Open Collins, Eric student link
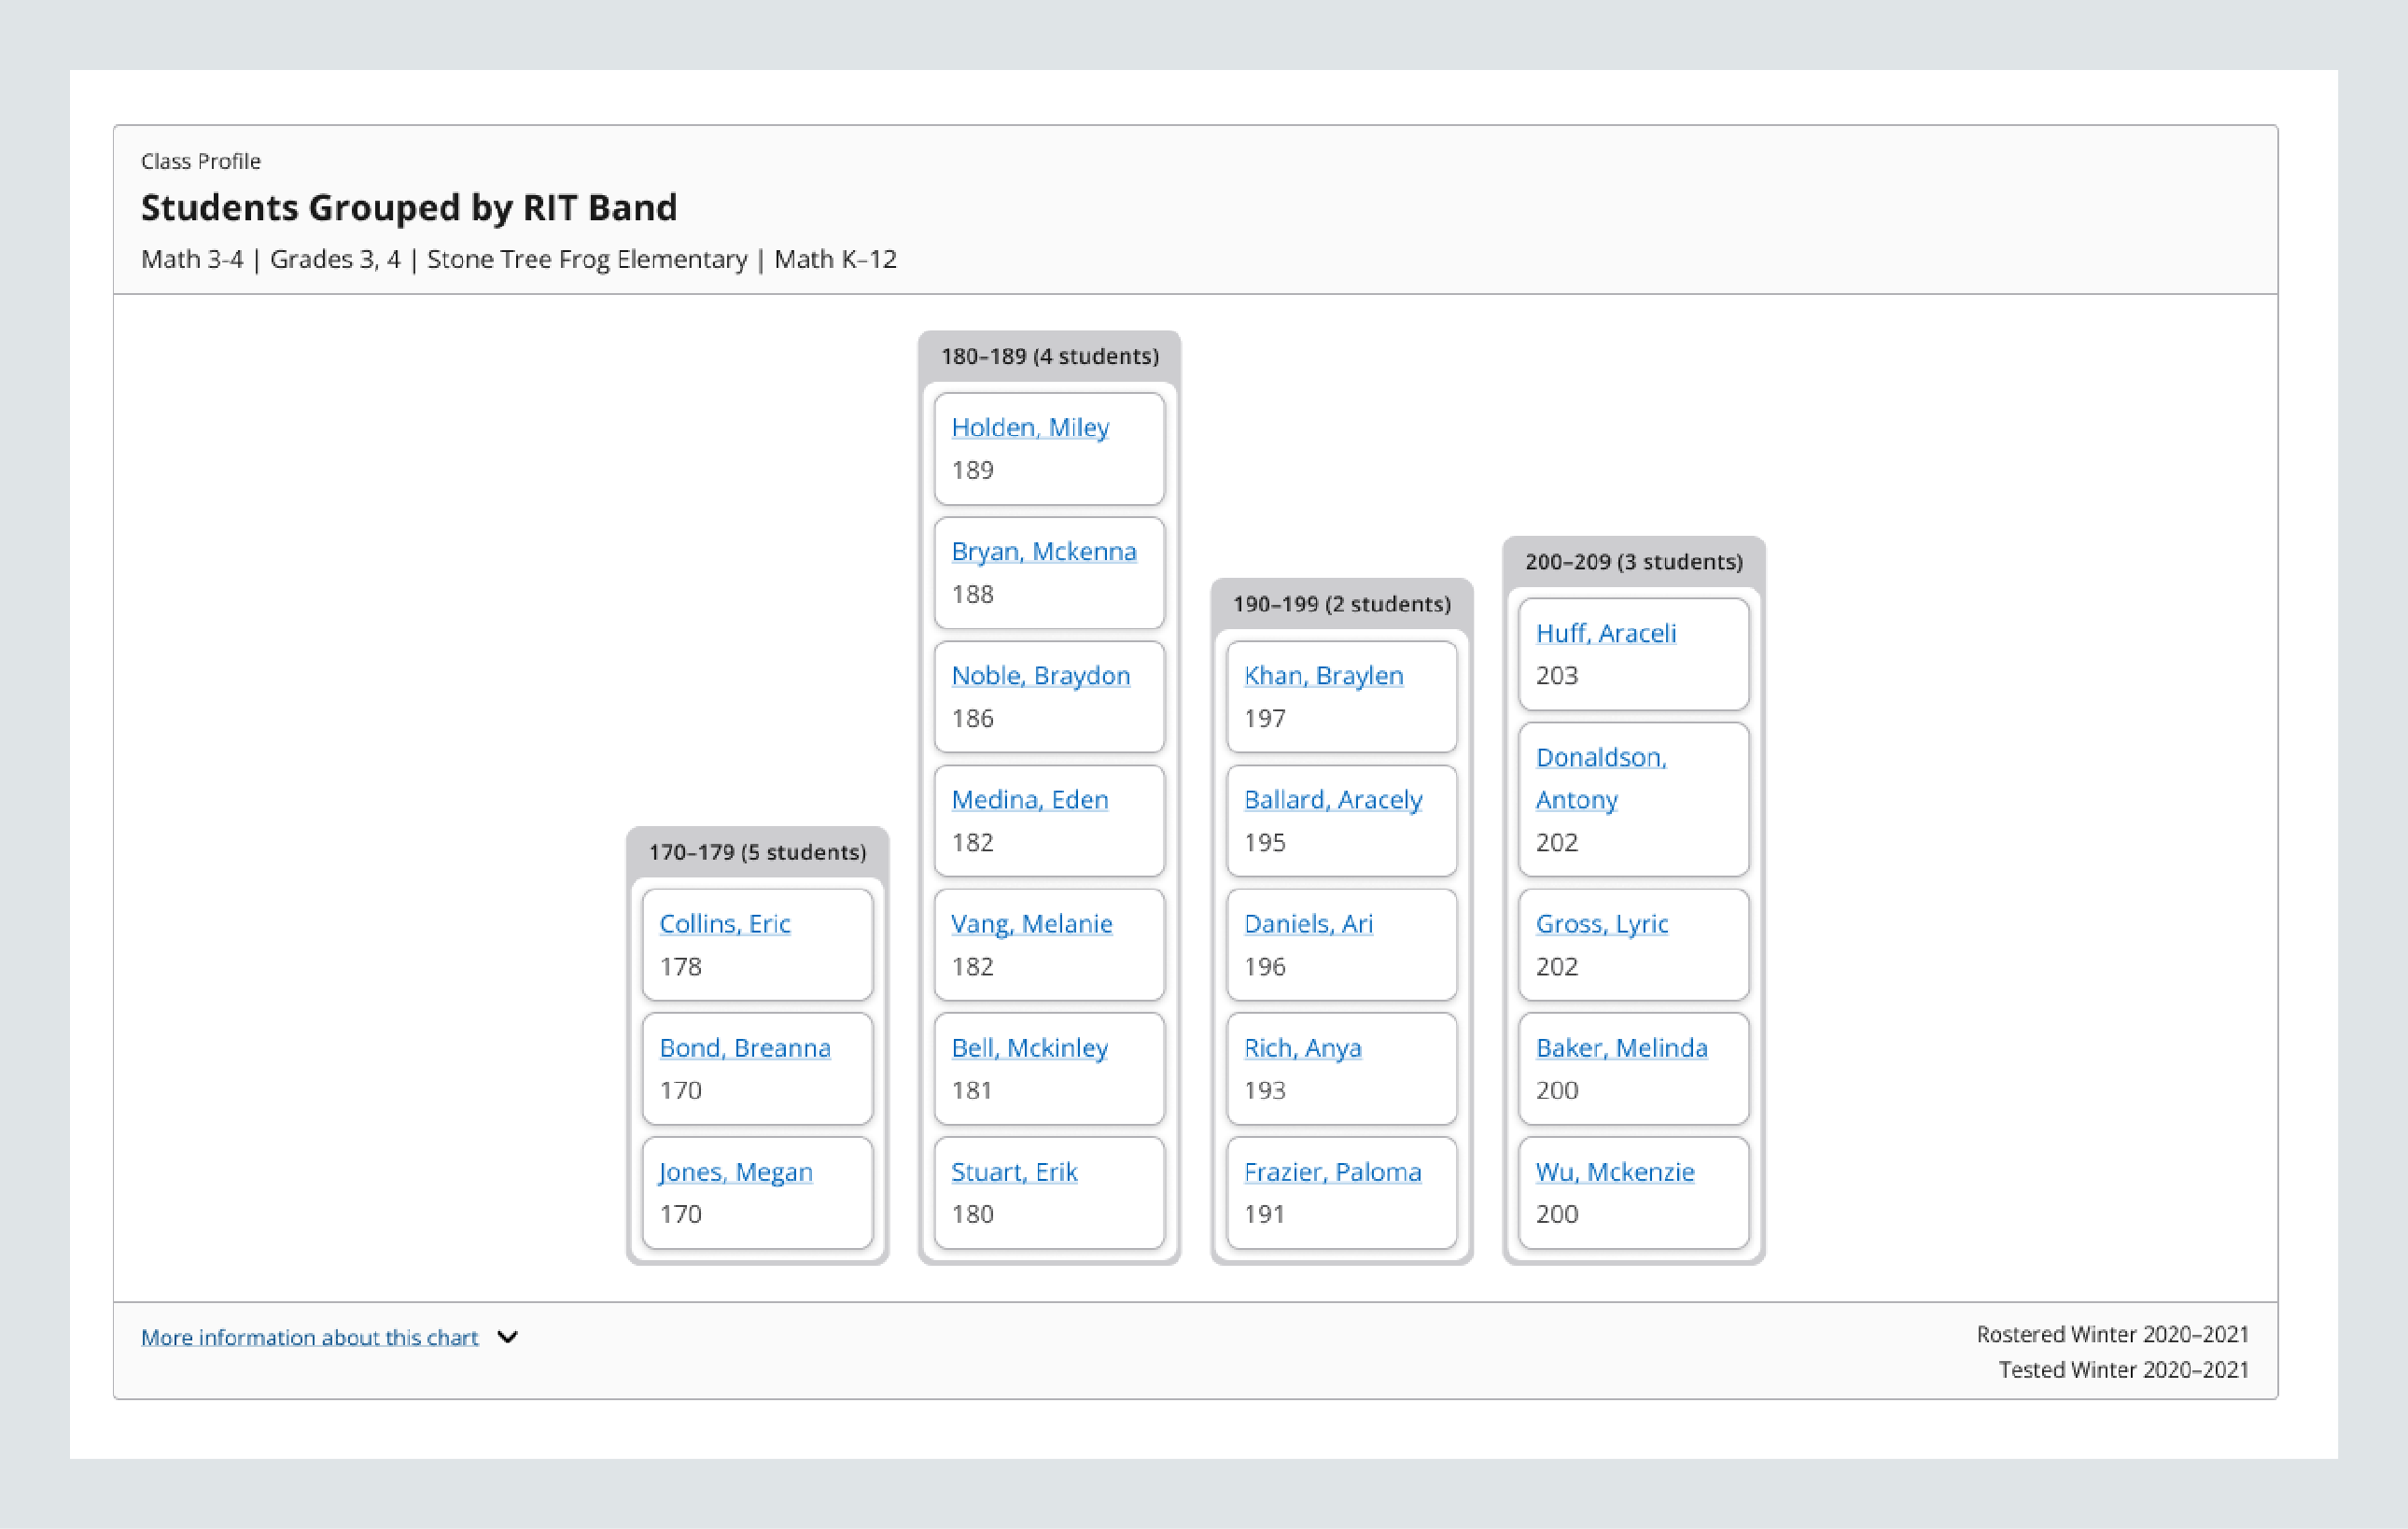 coord(724,923)
